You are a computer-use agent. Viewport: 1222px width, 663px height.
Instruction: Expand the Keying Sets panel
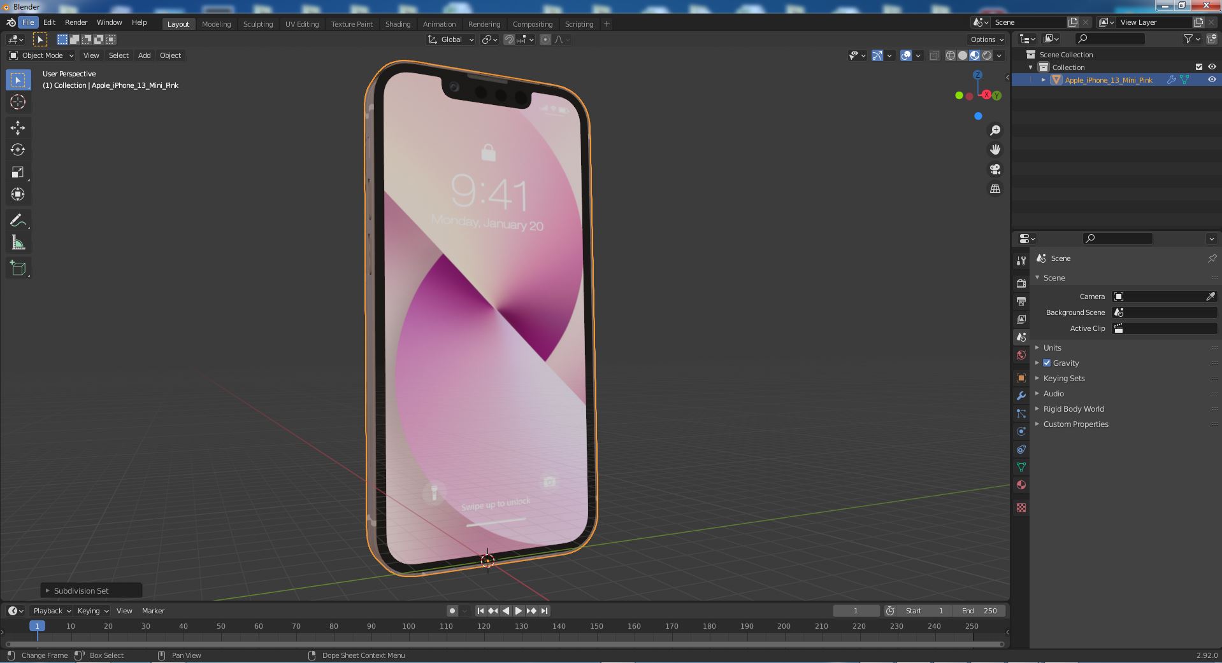point(1063,378)
